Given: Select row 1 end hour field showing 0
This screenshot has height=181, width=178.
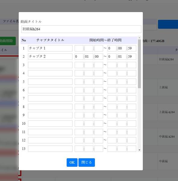Looking at the screenshot, I should tap(112, 48).
